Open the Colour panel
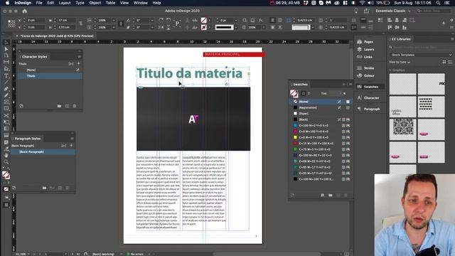The image size is (455, 256). pyautogui.click(x=365, y=75)
